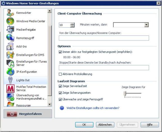Screen dimensions: 162x132
Task: Select the IP-Konfiguration globe icon
Action: [10, 72]
